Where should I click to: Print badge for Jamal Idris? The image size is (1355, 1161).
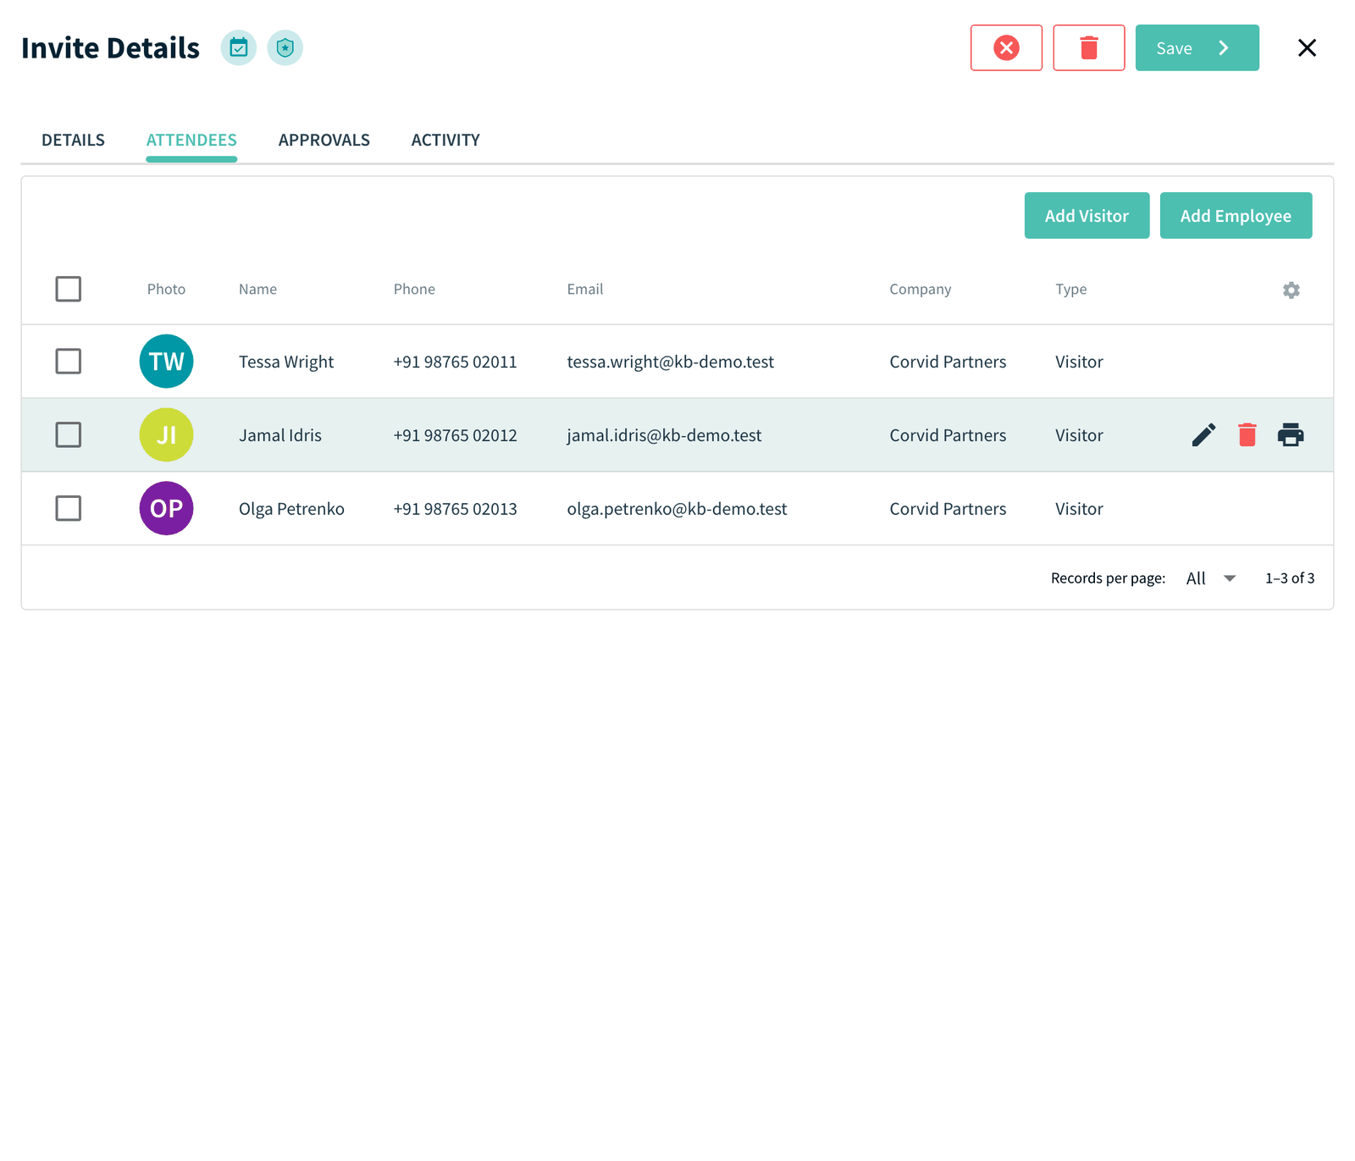point(1291,434)
